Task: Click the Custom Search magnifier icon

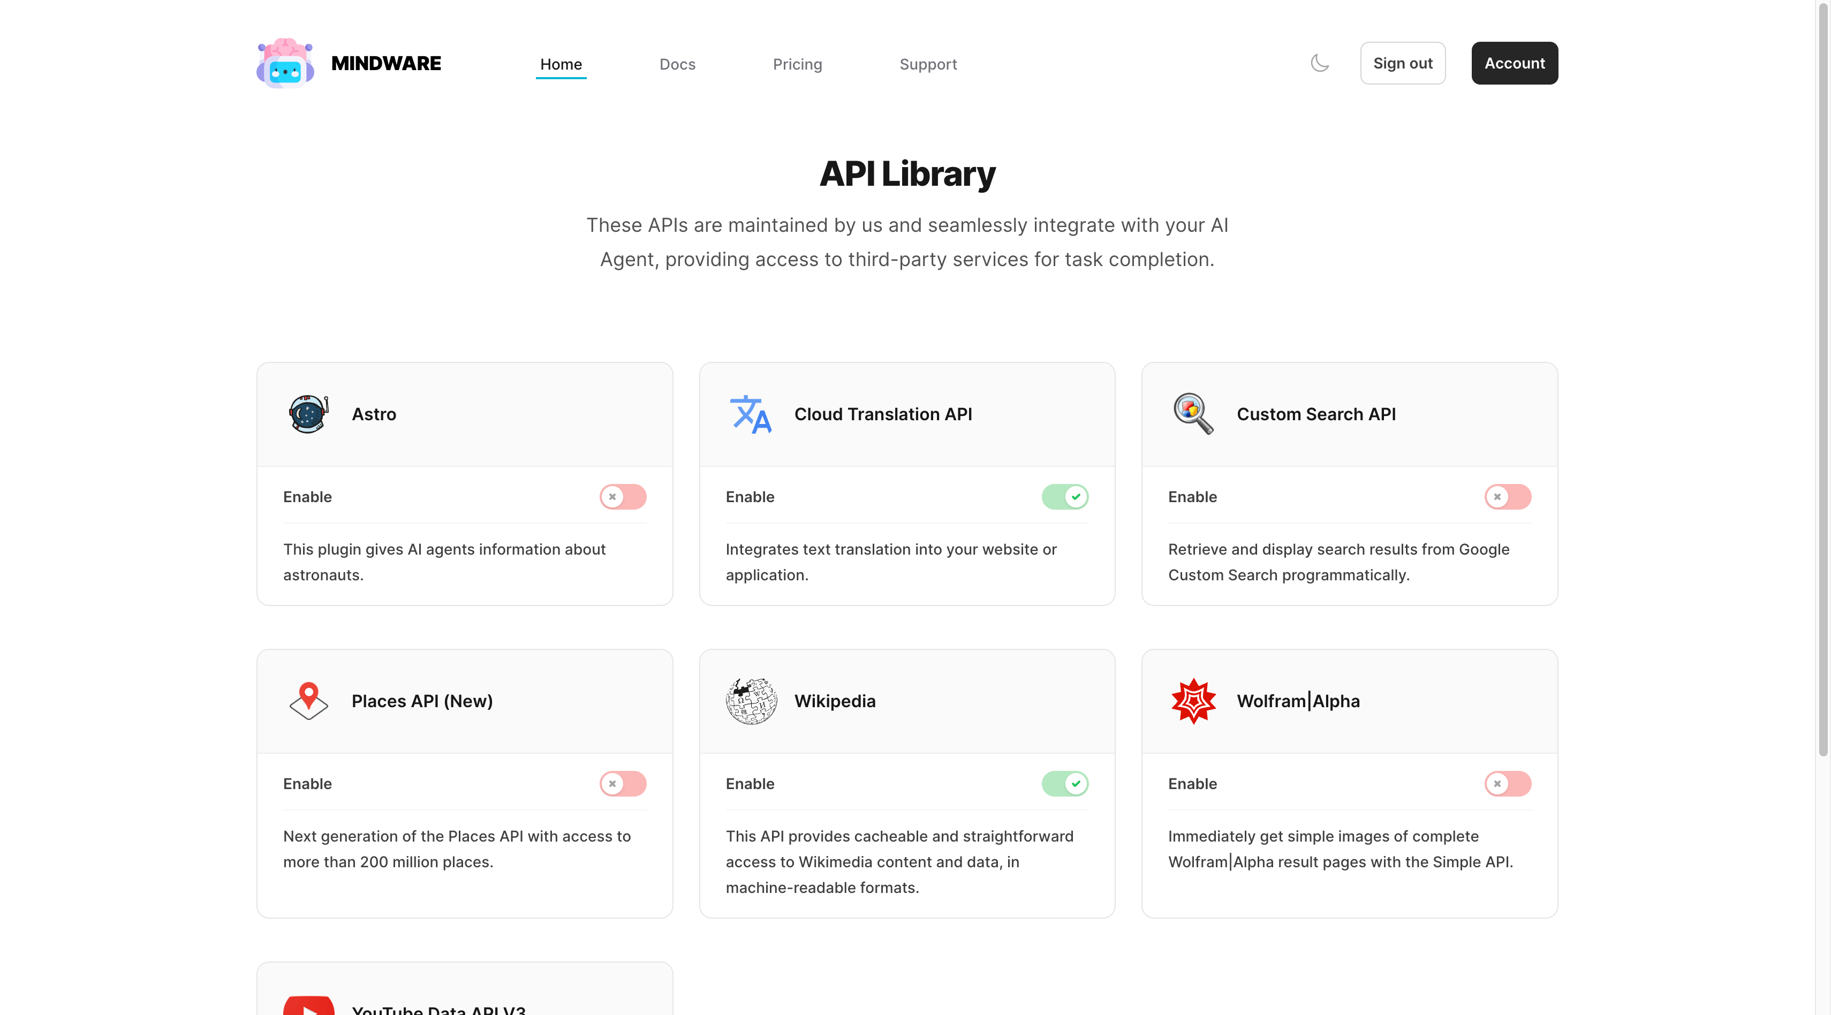Action: (x=1193, y=414)
